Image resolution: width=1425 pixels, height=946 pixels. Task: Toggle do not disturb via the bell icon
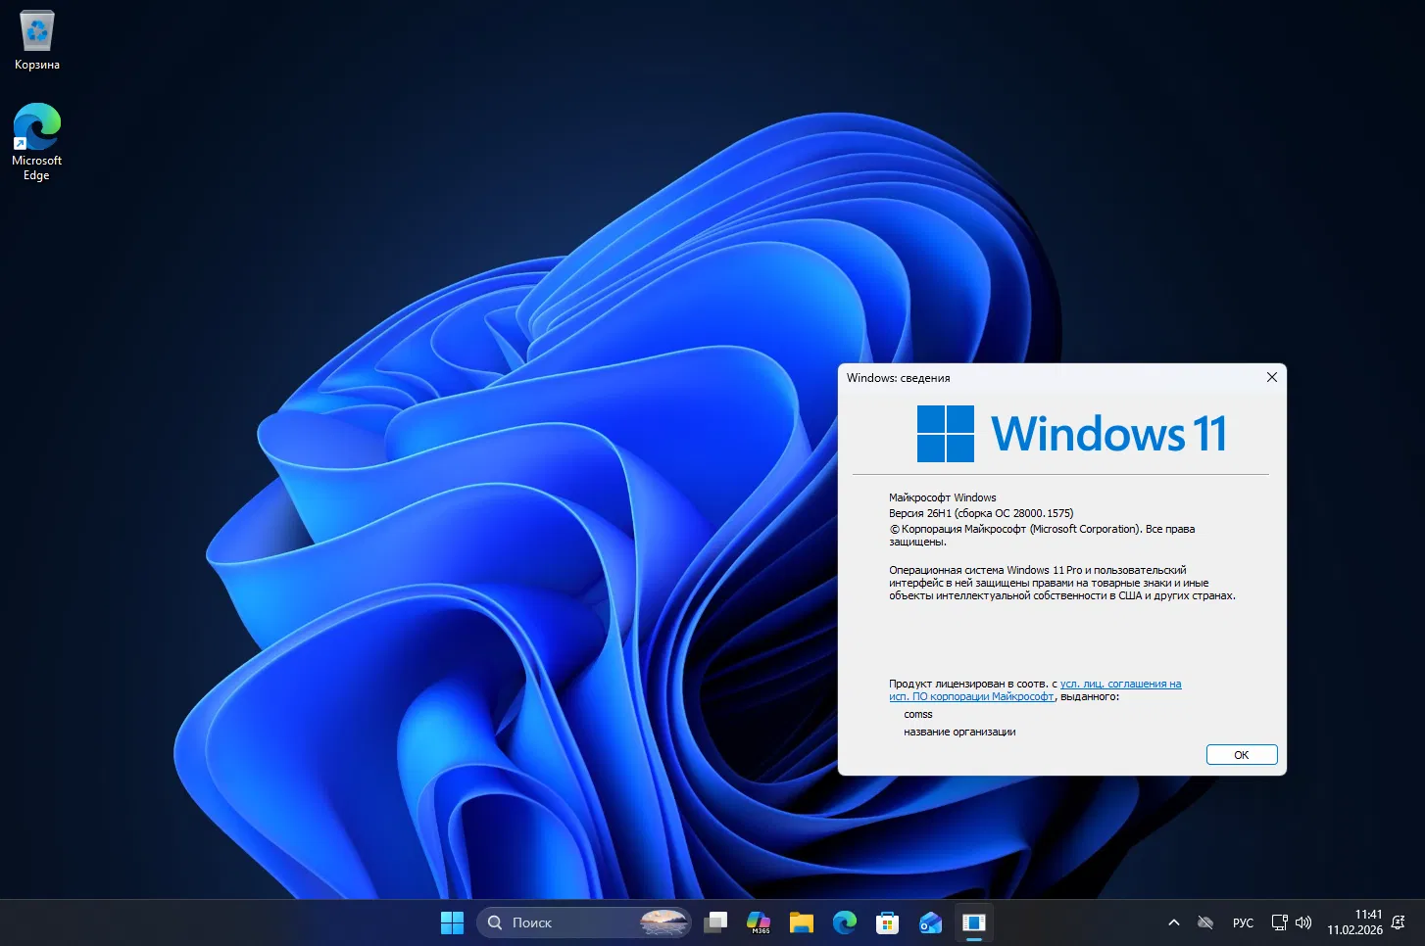pos(1399,922)
